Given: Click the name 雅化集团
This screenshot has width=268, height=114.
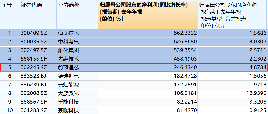Looking at the screenshot, I should pyautogui.click(x=68, y=50).
